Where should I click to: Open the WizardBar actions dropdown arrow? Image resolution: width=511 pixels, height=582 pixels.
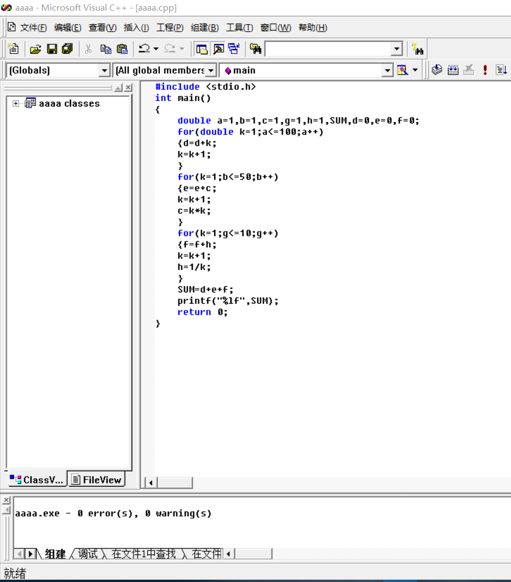click(415, 70)
